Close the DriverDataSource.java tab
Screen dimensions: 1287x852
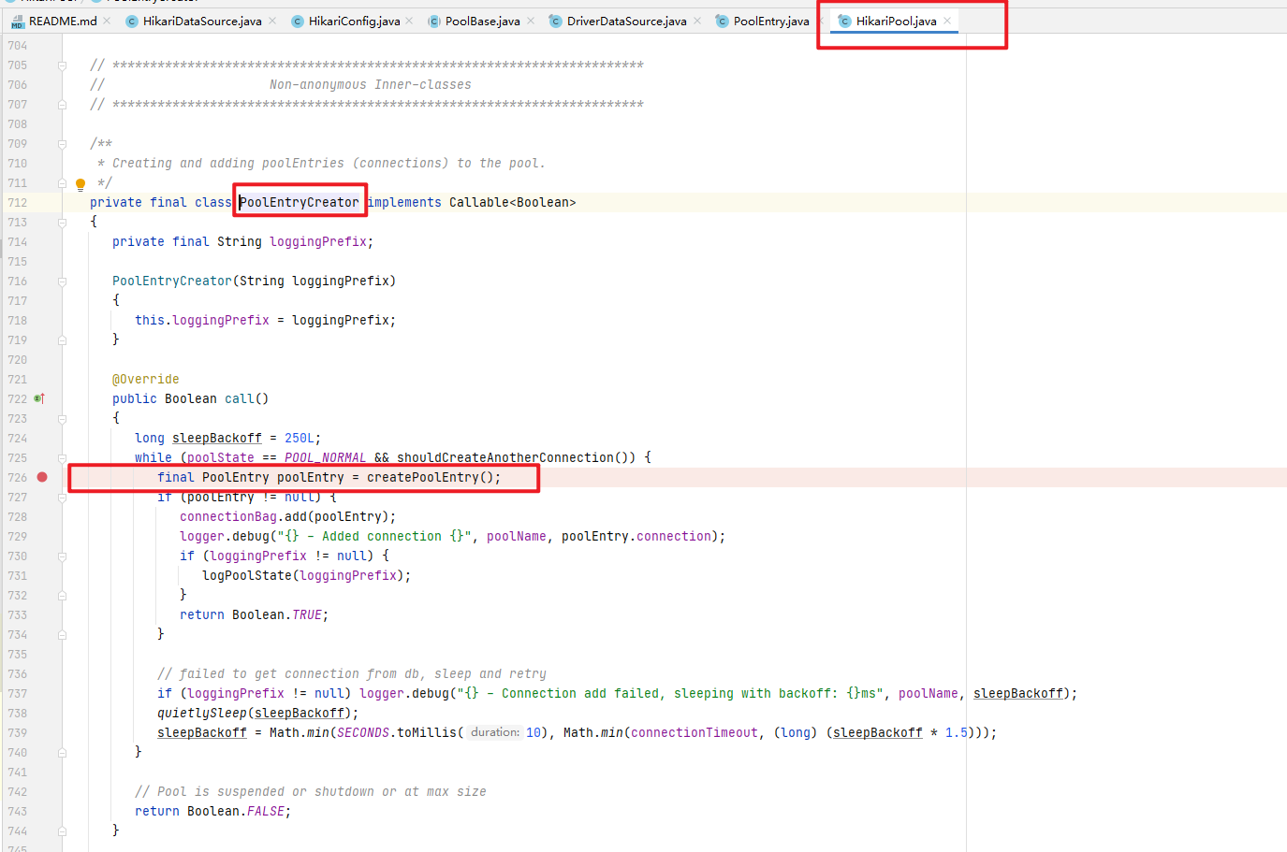click(x=697, y=21)
